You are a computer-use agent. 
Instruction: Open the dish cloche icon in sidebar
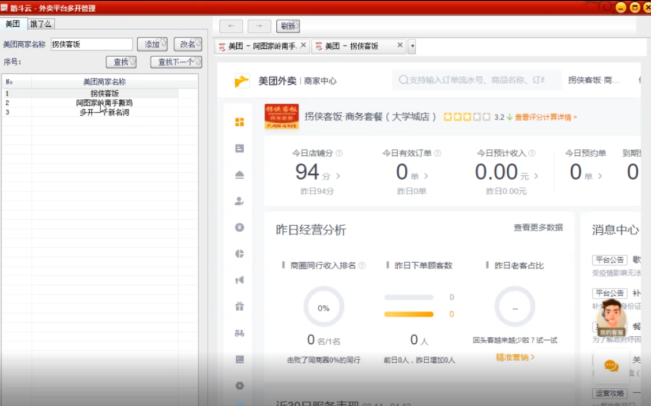click(240, 174)
